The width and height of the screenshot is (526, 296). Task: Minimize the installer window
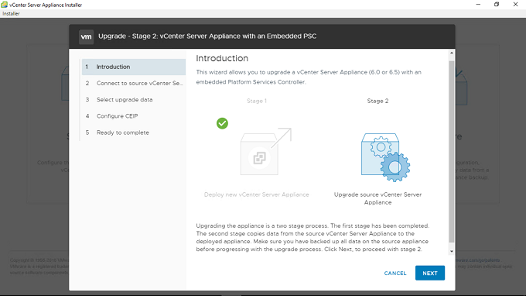(478, 5)
